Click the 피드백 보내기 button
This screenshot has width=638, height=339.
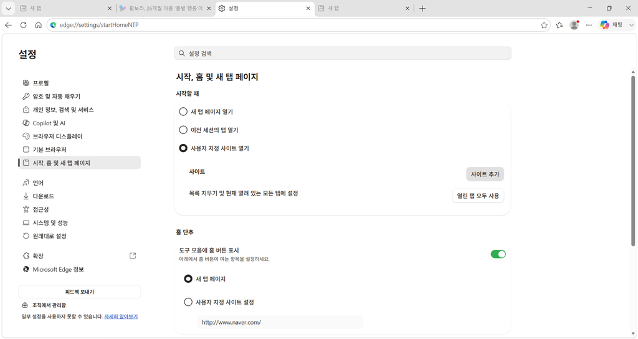point(79,292)
